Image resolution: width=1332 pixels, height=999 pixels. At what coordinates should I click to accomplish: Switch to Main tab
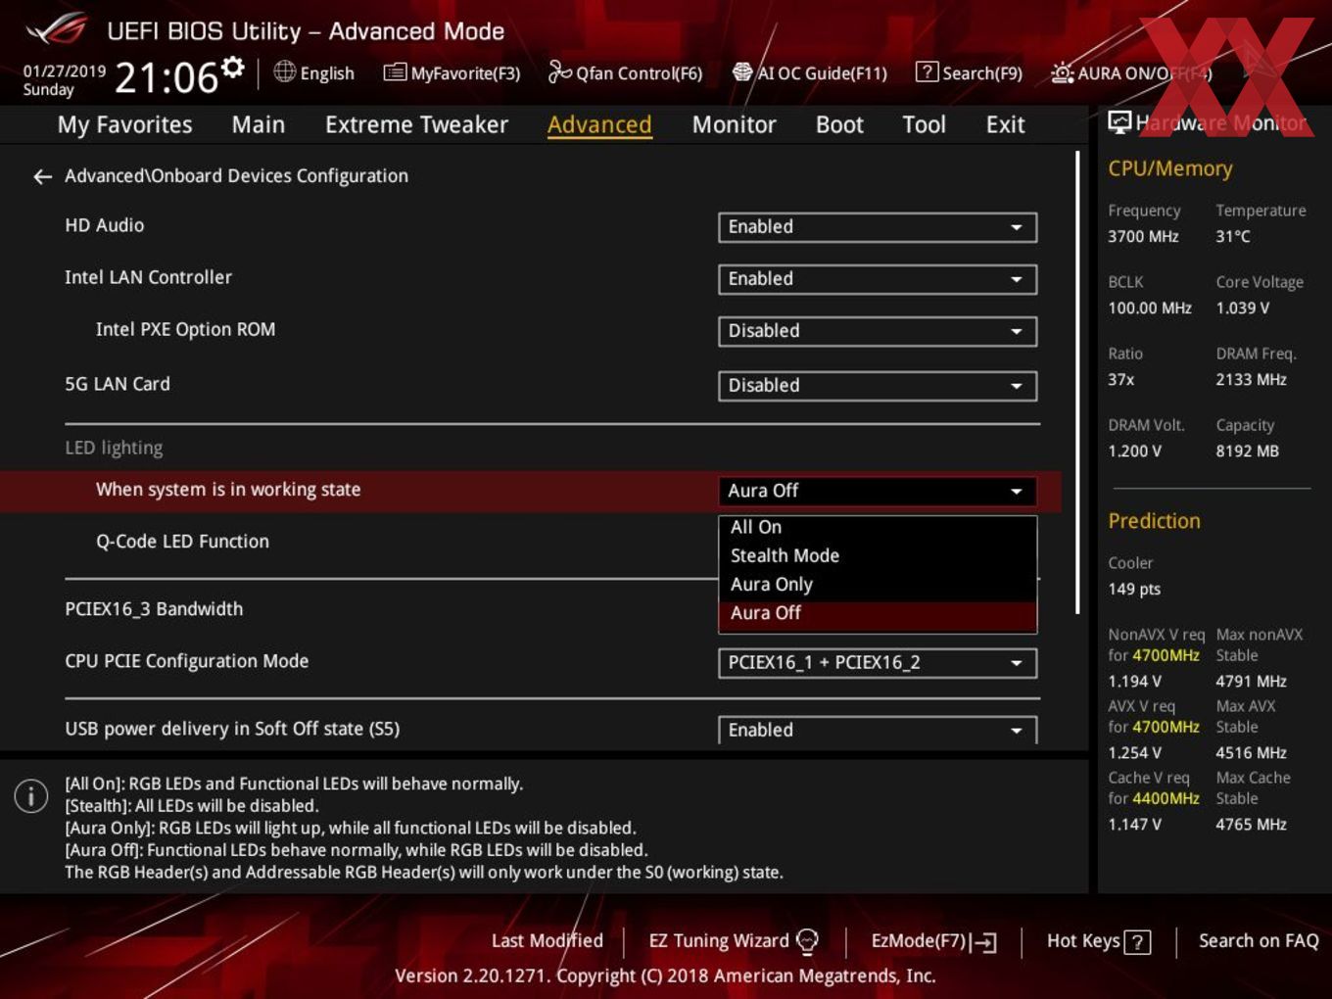pos(259,124)
